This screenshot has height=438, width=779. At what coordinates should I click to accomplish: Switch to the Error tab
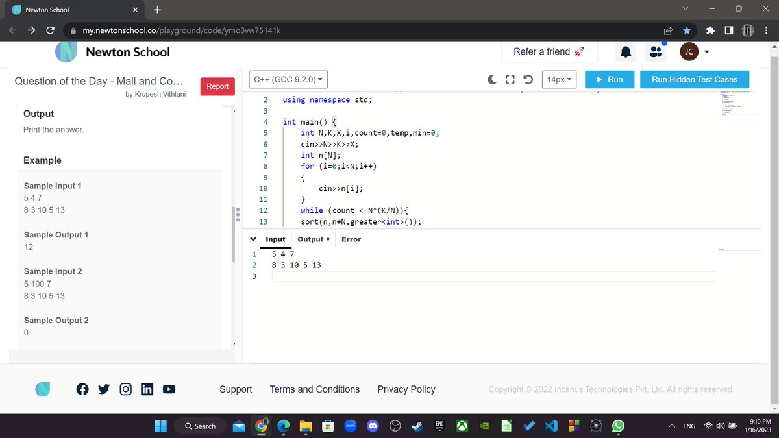coord(351,239)
